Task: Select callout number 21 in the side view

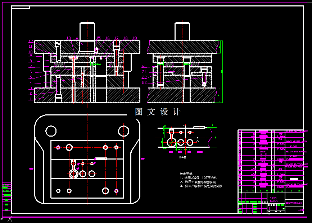Action: click(x=144, y=72)
